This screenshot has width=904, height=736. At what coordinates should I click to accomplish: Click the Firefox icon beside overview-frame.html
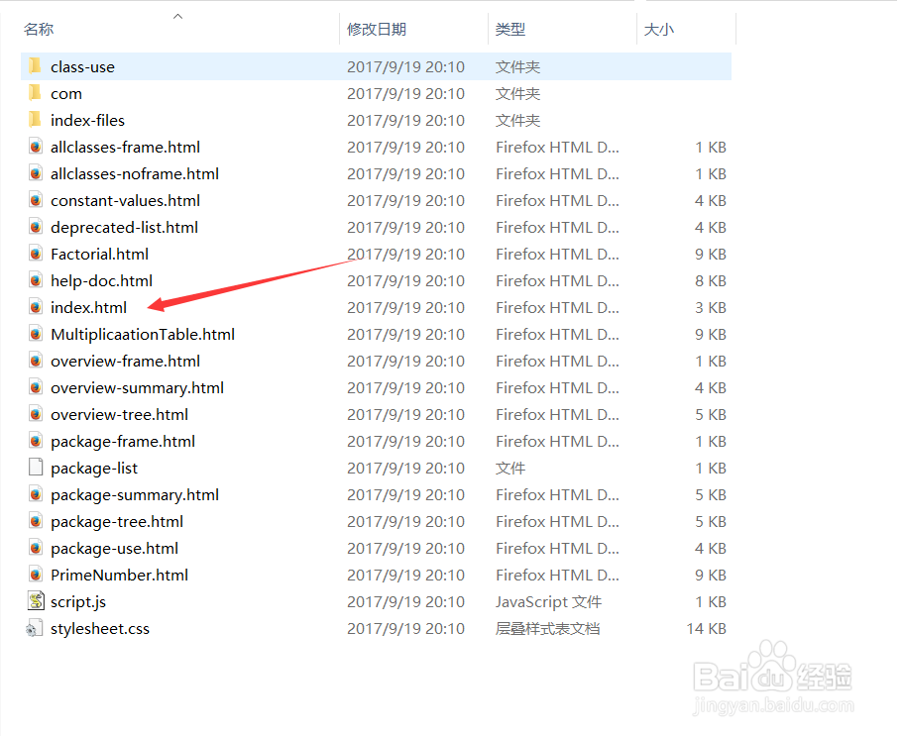(x=35, y=361)
